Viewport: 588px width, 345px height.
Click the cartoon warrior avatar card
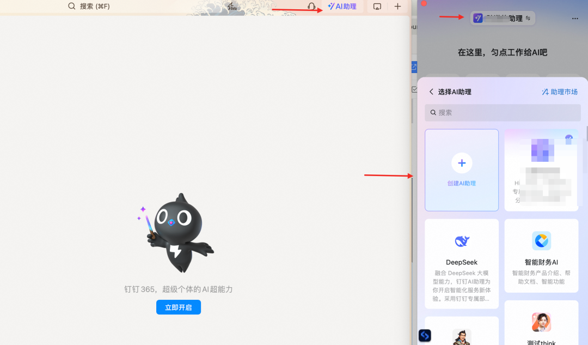462,331
